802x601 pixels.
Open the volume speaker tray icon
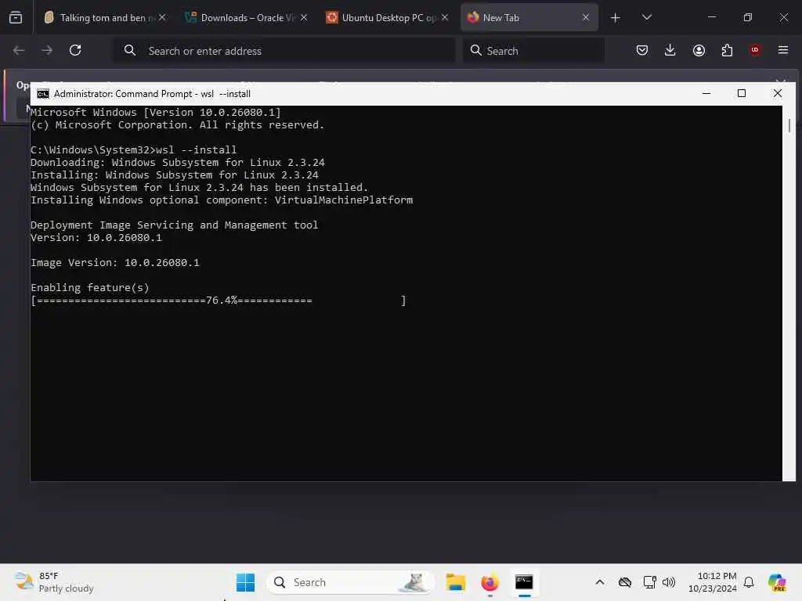click(x=669, y=582)
